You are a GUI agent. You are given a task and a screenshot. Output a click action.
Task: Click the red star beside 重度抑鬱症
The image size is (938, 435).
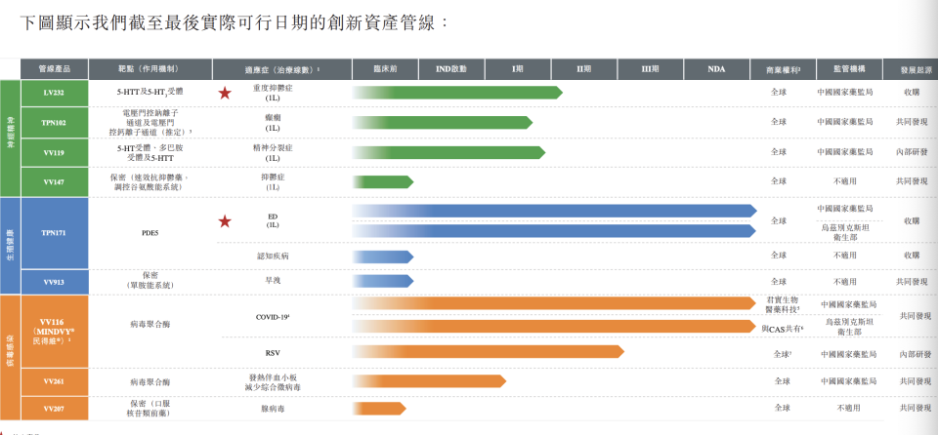pyautogui.click(x=225, y=93)
